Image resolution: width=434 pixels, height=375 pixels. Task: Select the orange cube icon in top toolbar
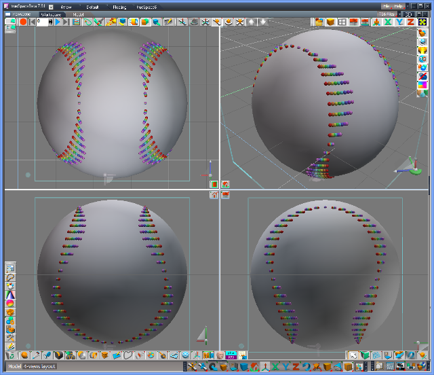click(330, 22)
